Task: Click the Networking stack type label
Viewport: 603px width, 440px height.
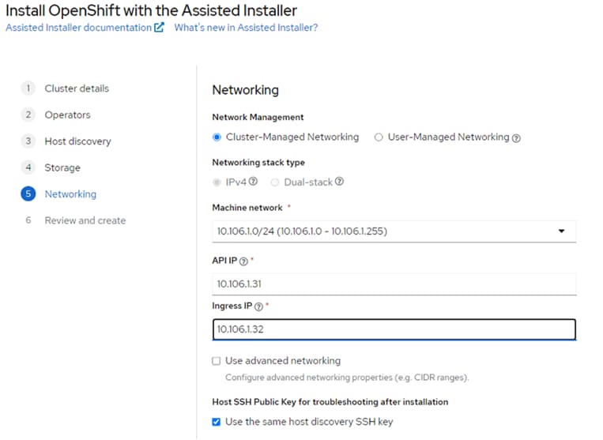Action: tap(258, 163)
